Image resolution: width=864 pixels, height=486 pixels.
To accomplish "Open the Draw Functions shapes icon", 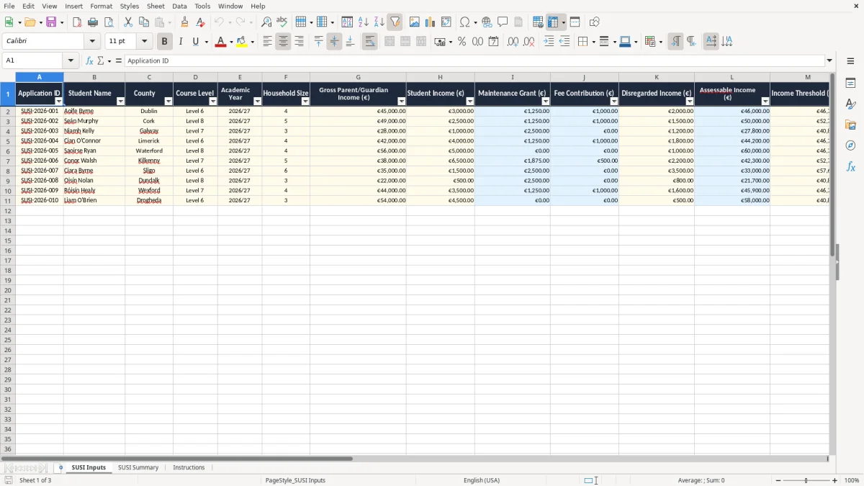I will [x=595, y=22].
